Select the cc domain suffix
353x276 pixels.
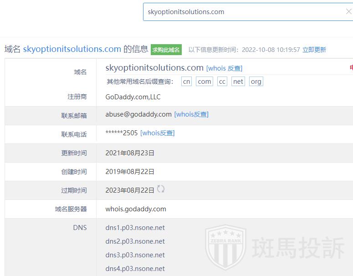coord(222,82)
